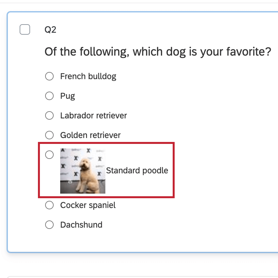Check the checkbox next to Q2
This screenshot has height=278, width=278.
click(x=25, y=29)
